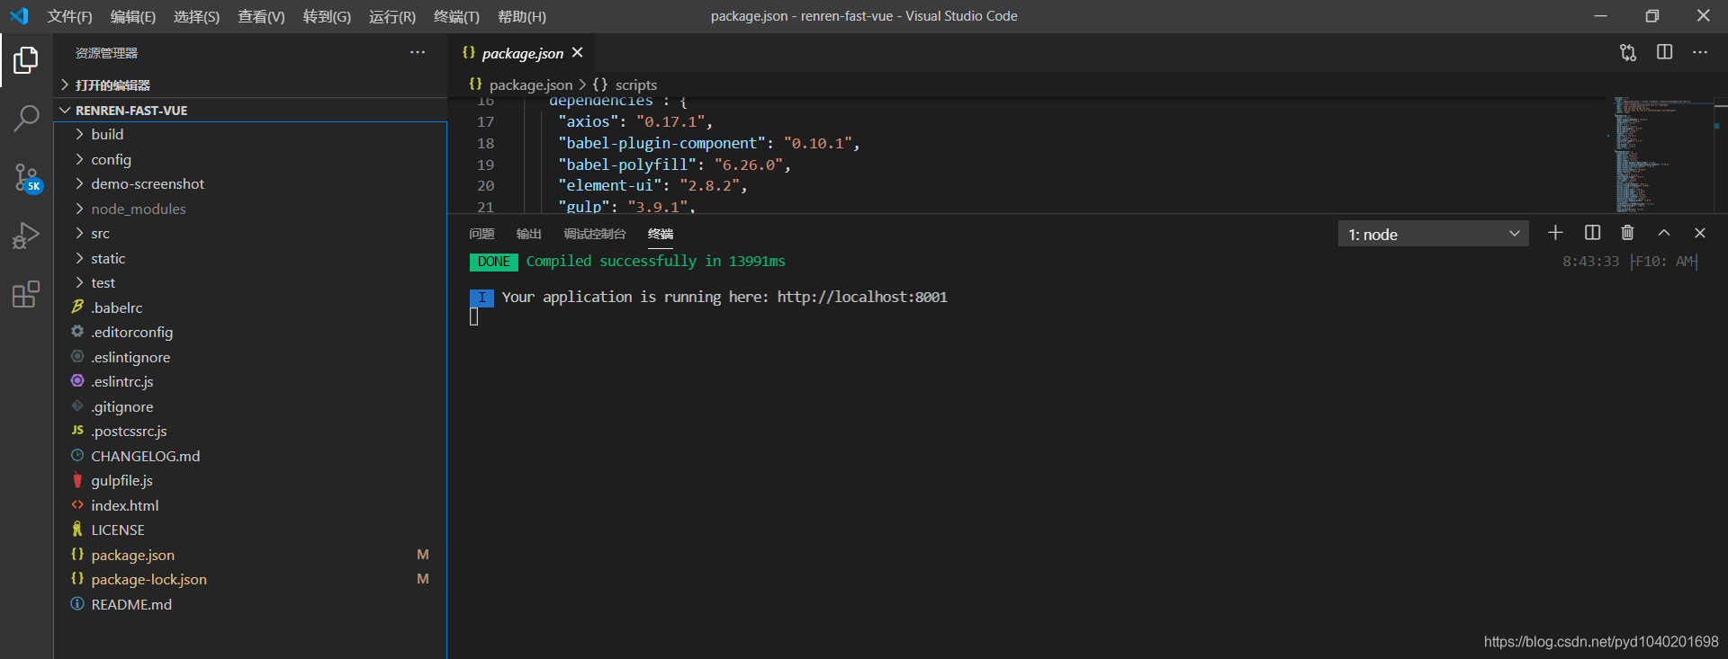Open 运行(R) menu
The image size is (1728, 659).
tap(392, 16)
